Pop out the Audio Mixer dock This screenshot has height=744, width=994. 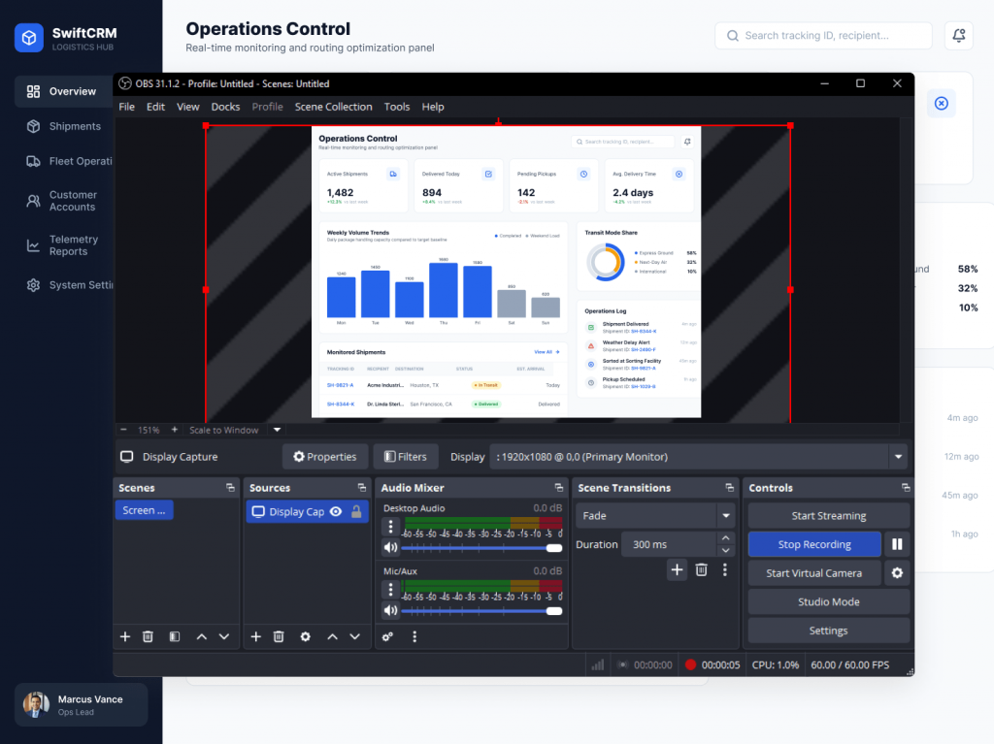point(558,487)
